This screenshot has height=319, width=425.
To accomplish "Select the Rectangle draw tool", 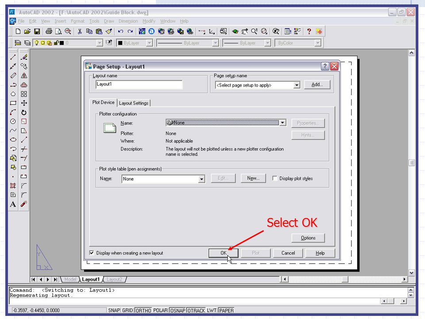I will click(x=13, y=103).
